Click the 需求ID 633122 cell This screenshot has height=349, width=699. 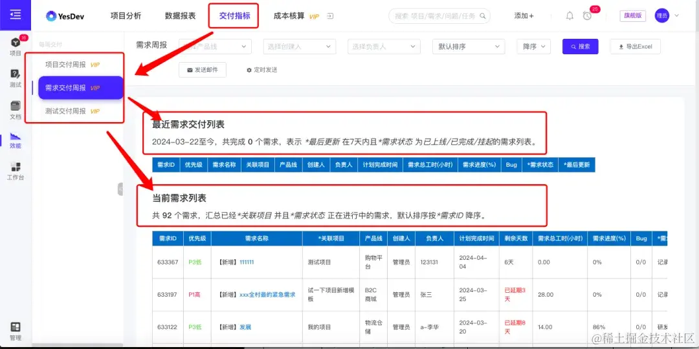point(167,327)
